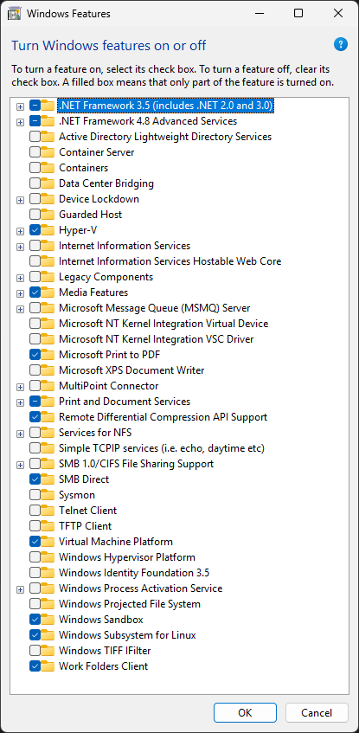Expand the Media Features node
Image resolution: width=359 pixels, height=733 pixels.
[x=20, y=293]
